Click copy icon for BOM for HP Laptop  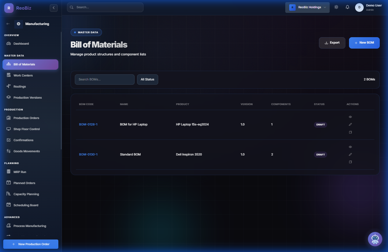[x=350, y=132]
